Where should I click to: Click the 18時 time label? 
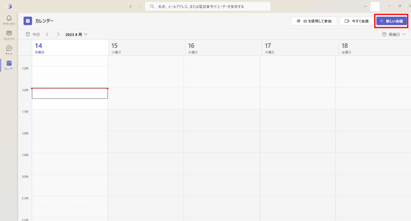point(25,133)
